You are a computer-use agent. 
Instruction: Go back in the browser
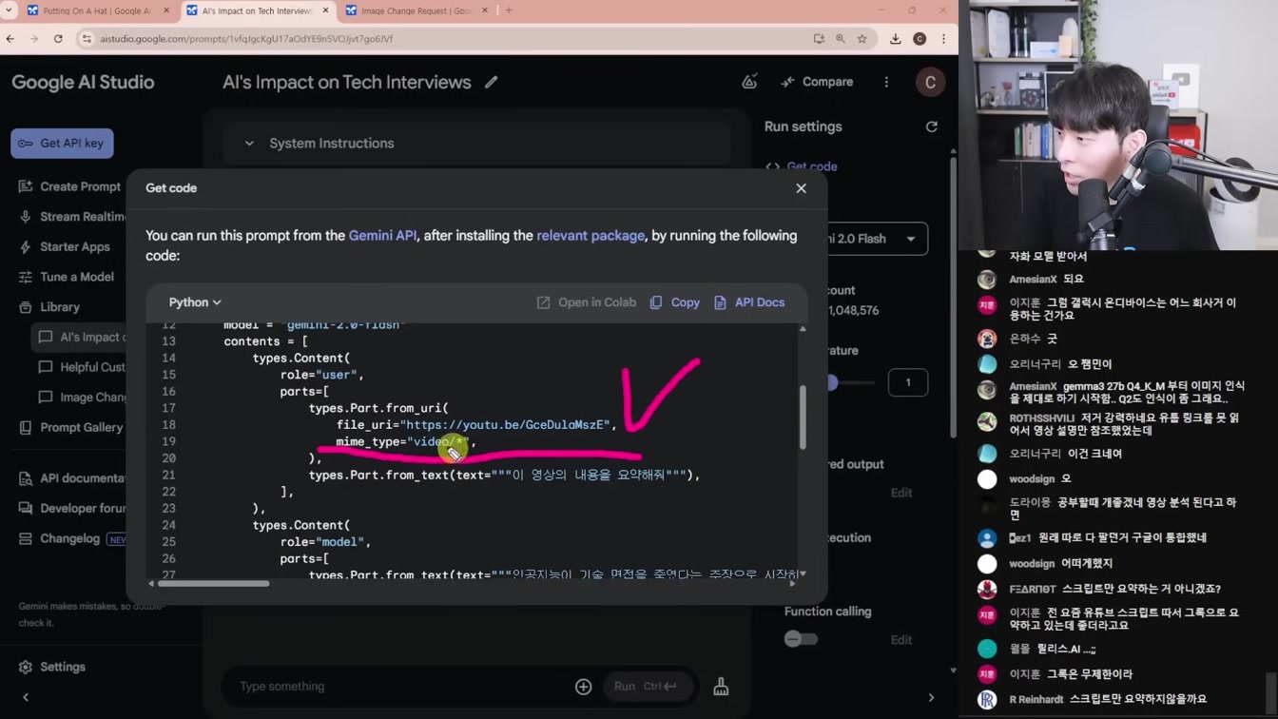[10, 39]
